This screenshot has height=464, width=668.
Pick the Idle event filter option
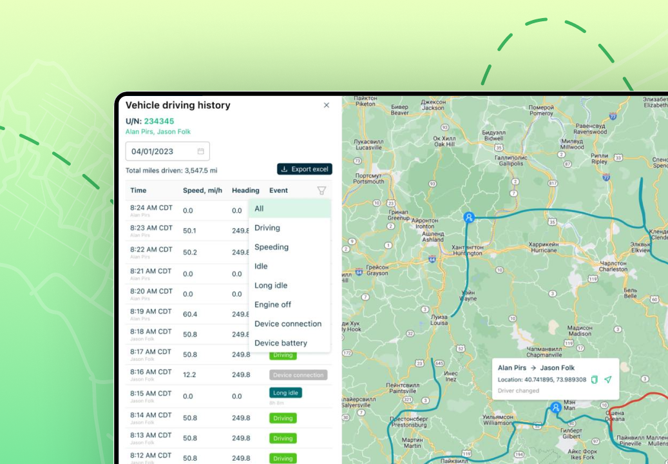point(289,266)
